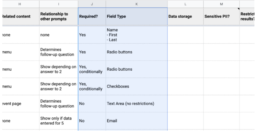Click "No" beside Email
The height and width of the screenshot is (131, 256).
(x=92, y=121)
